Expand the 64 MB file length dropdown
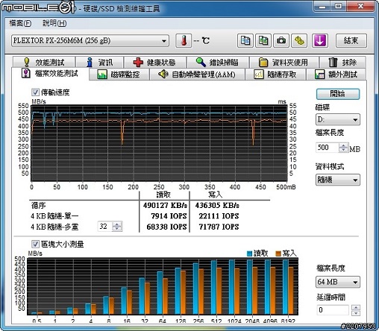Screen dimensions: 379x331 pyautogui.click(x=338, y=282)
